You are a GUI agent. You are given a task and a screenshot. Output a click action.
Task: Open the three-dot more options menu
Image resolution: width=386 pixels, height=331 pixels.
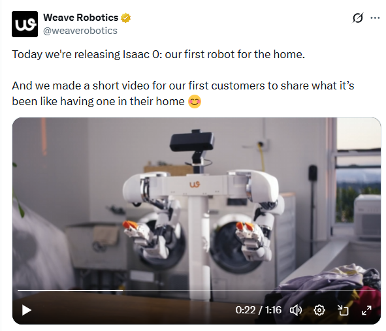point(375,18)
